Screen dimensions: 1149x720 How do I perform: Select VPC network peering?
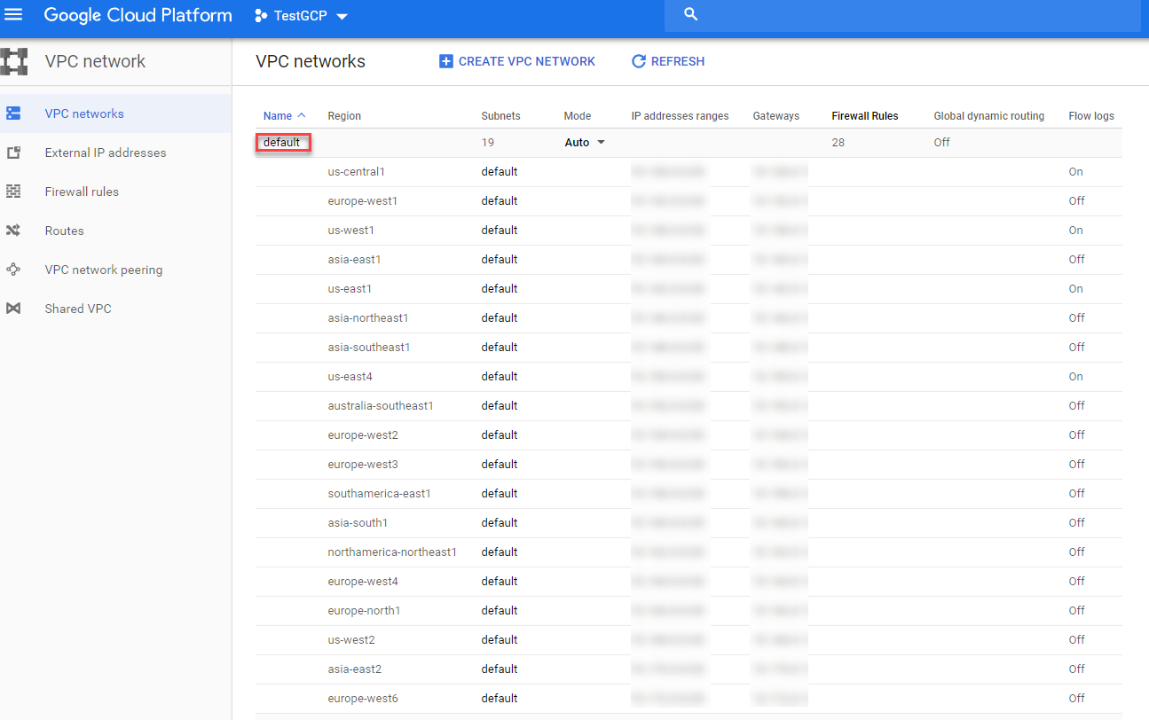point(104,270)
